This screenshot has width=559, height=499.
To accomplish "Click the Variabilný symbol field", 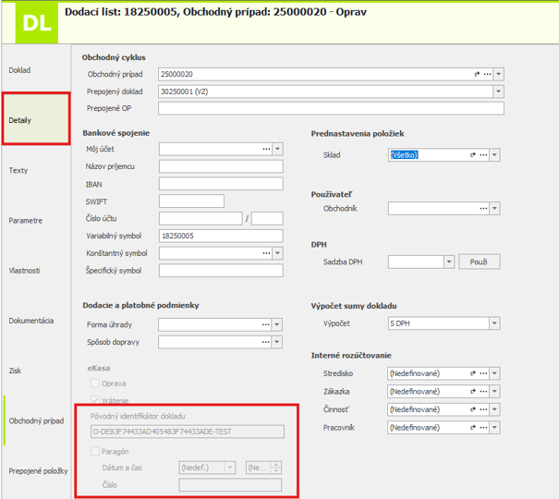I will 221,236.
